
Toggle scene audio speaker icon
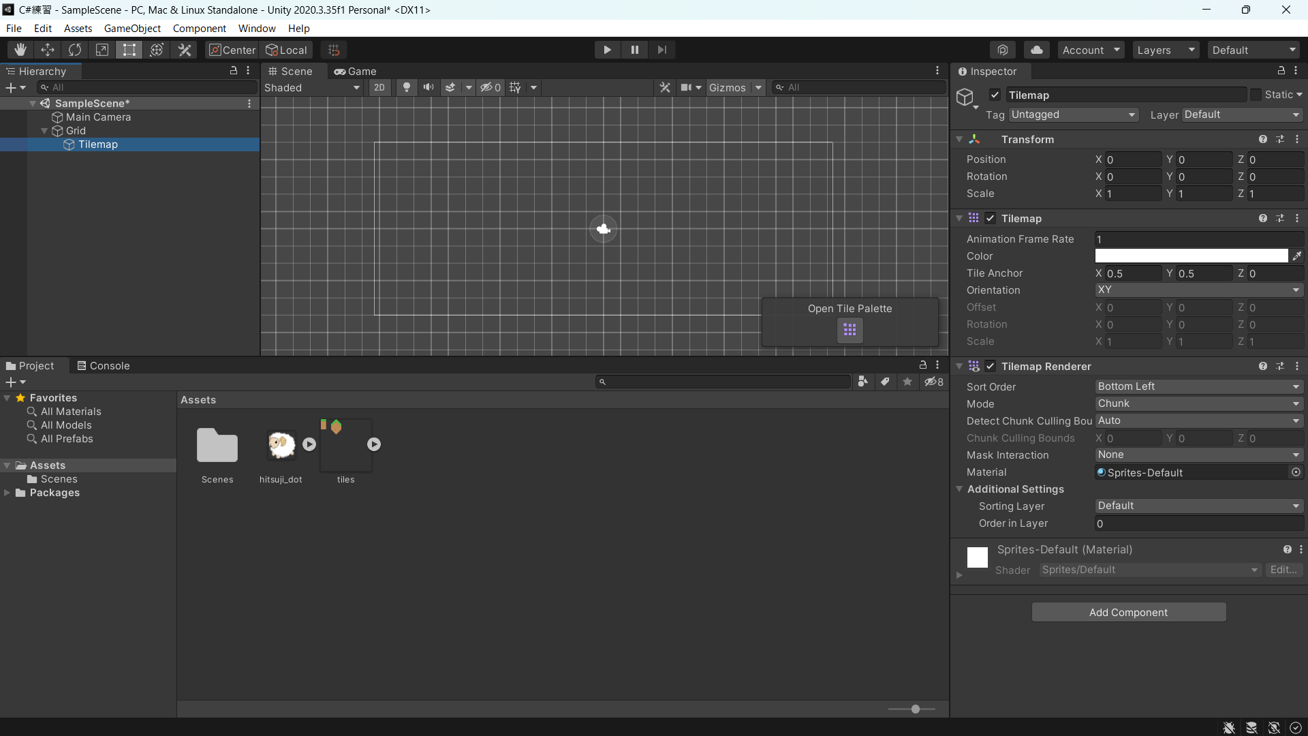click(429, 87)
